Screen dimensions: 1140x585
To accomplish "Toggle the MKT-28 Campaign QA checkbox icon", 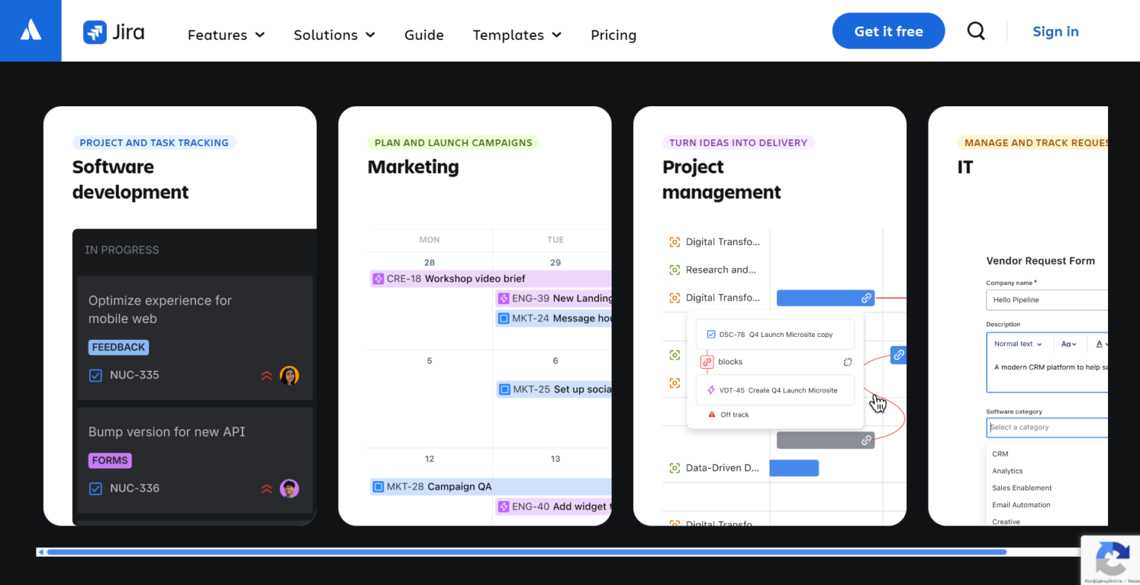I will pyautogui.click(x=379, y=487).
